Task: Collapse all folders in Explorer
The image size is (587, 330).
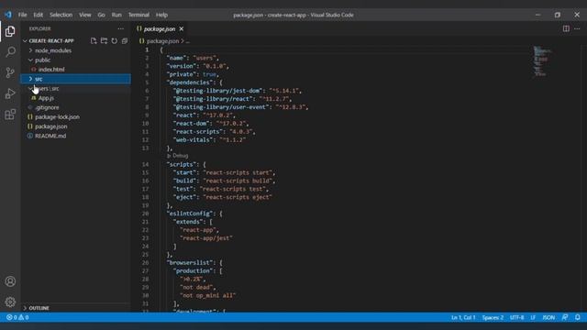Action: [125, 40]
